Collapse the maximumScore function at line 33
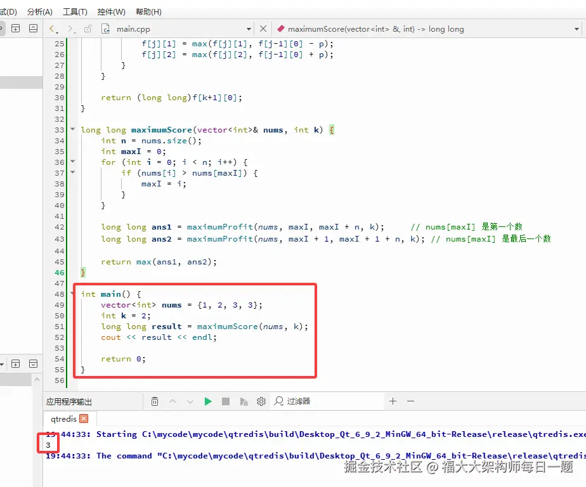This screenshot has width=586, height=487. [72, 129]
